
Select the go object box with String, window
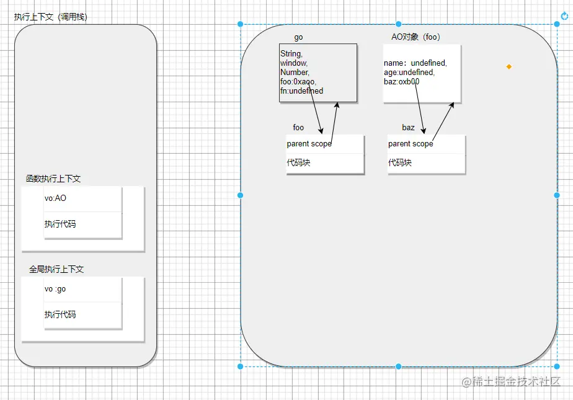coord(318,73)
